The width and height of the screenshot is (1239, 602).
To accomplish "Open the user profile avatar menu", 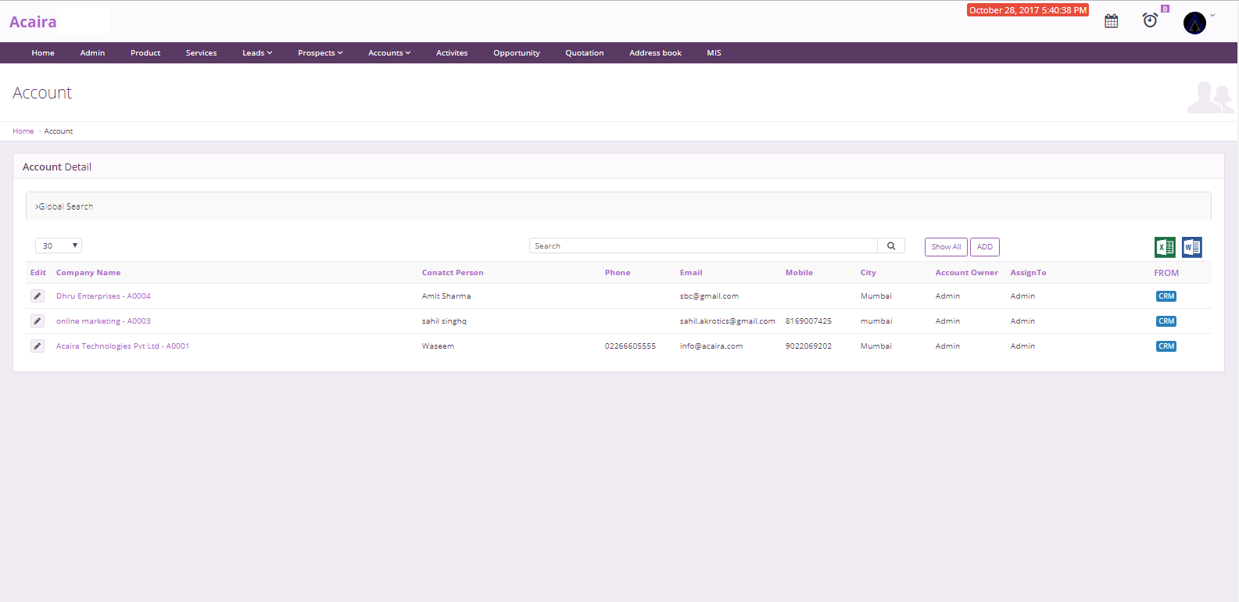I will (1194, 23).
